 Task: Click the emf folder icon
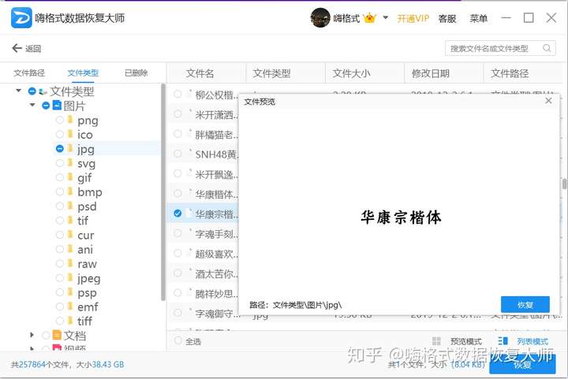point(70,306)
